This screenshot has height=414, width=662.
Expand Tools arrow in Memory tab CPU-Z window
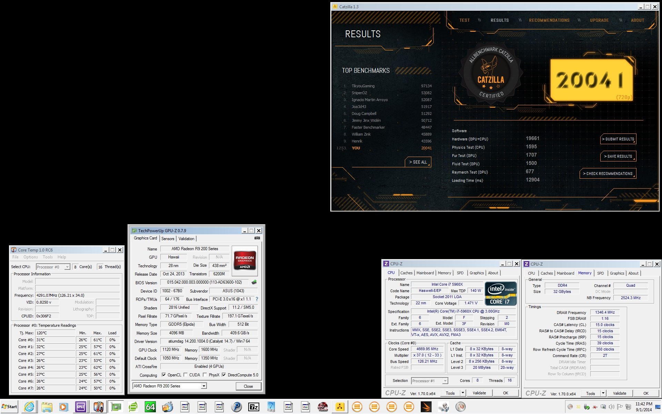click(603, 393)
